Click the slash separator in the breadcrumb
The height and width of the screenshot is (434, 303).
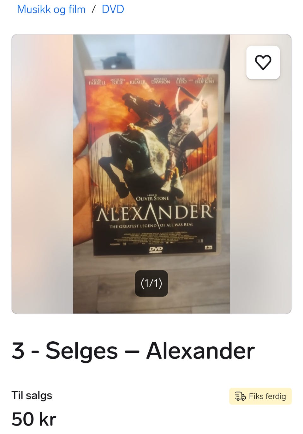pyautogui.click(x=93, y=9)
